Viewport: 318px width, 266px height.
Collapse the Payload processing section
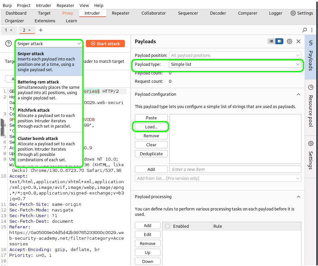click(298, 197)
